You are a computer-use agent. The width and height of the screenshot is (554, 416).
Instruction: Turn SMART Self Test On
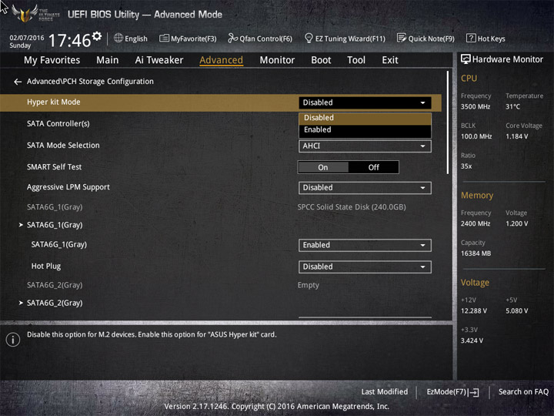click(323, 167)
